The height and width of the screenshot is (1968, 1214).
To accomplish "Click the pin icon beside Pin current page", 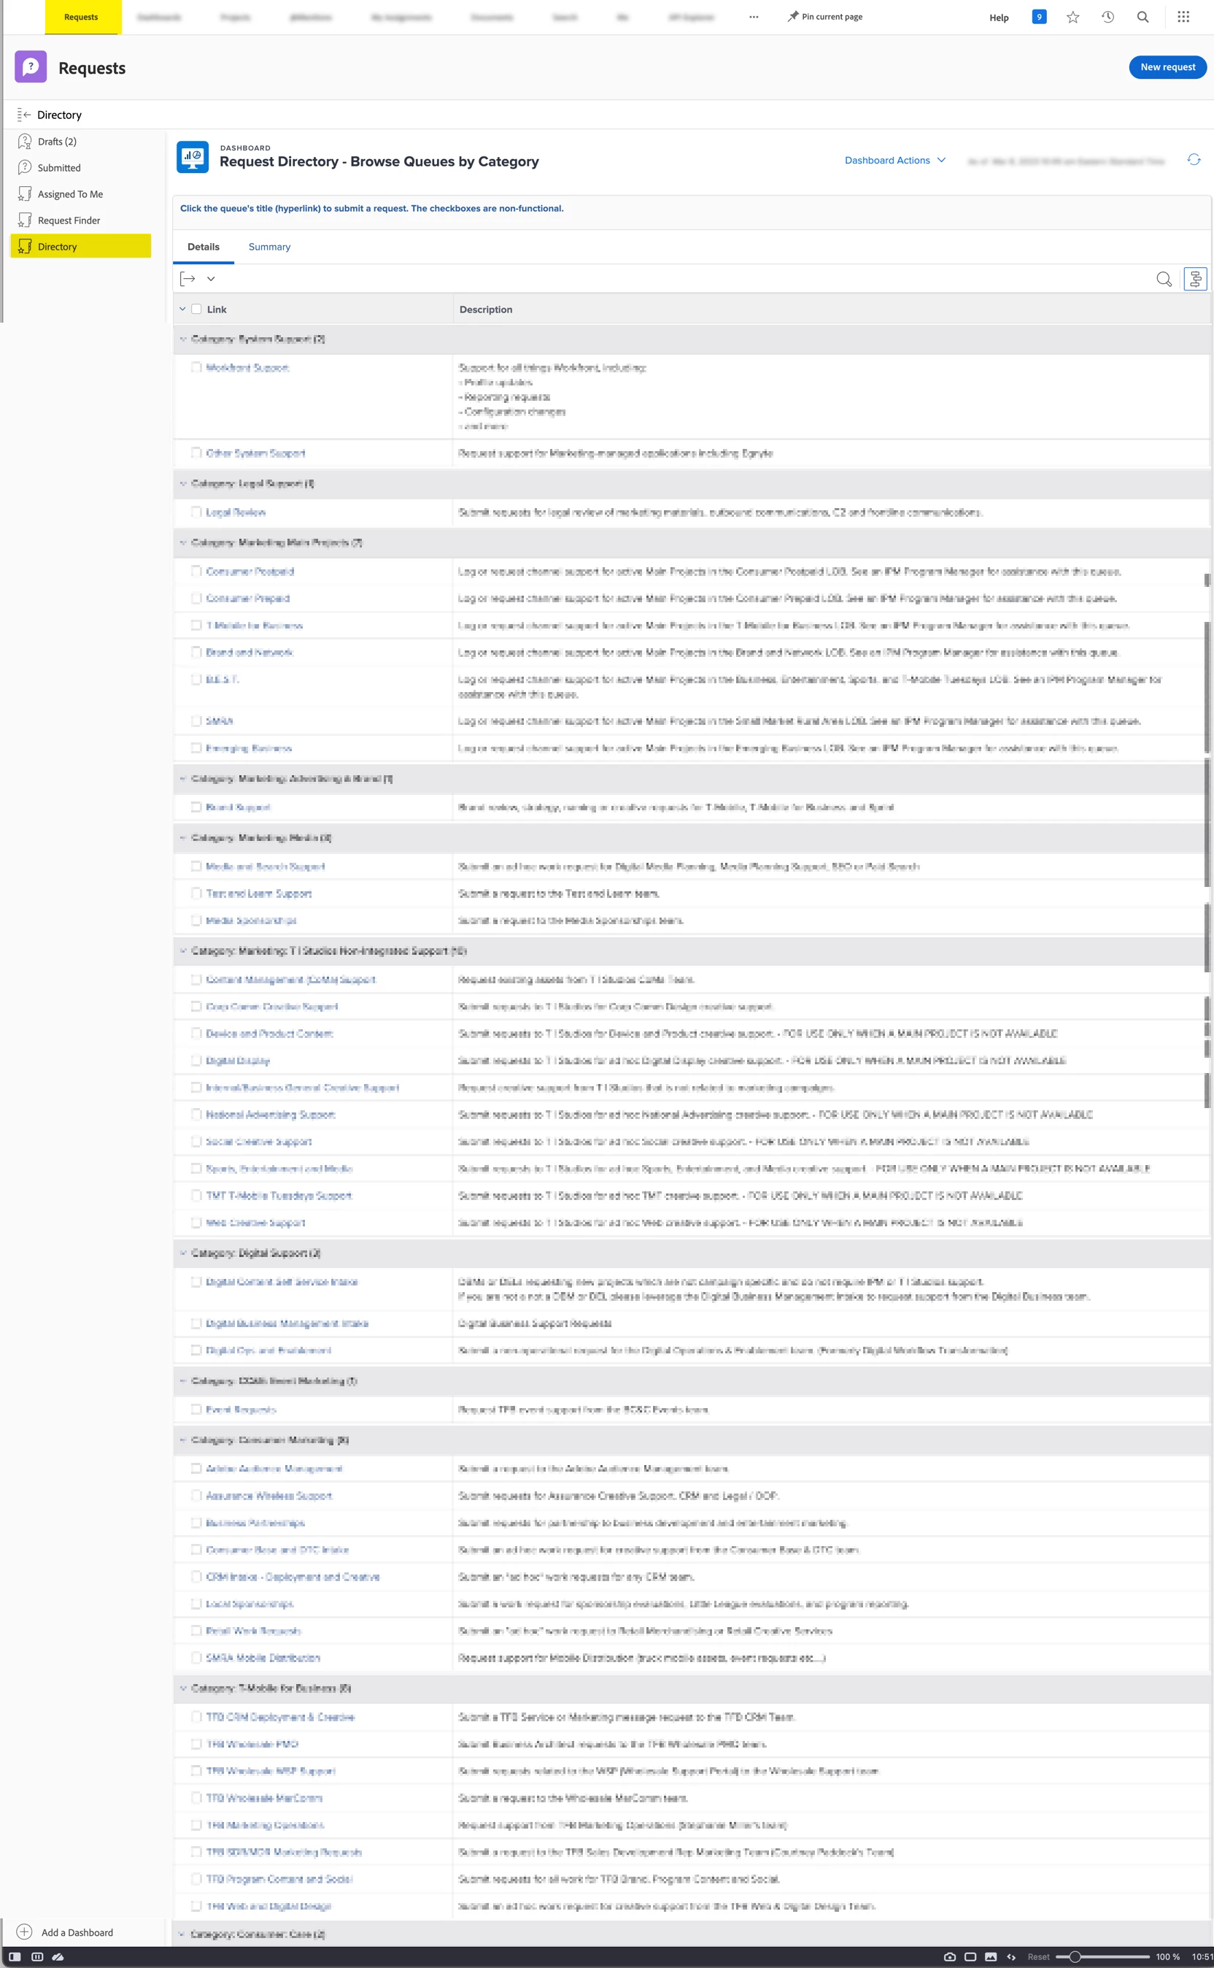I will click(792, 17).
